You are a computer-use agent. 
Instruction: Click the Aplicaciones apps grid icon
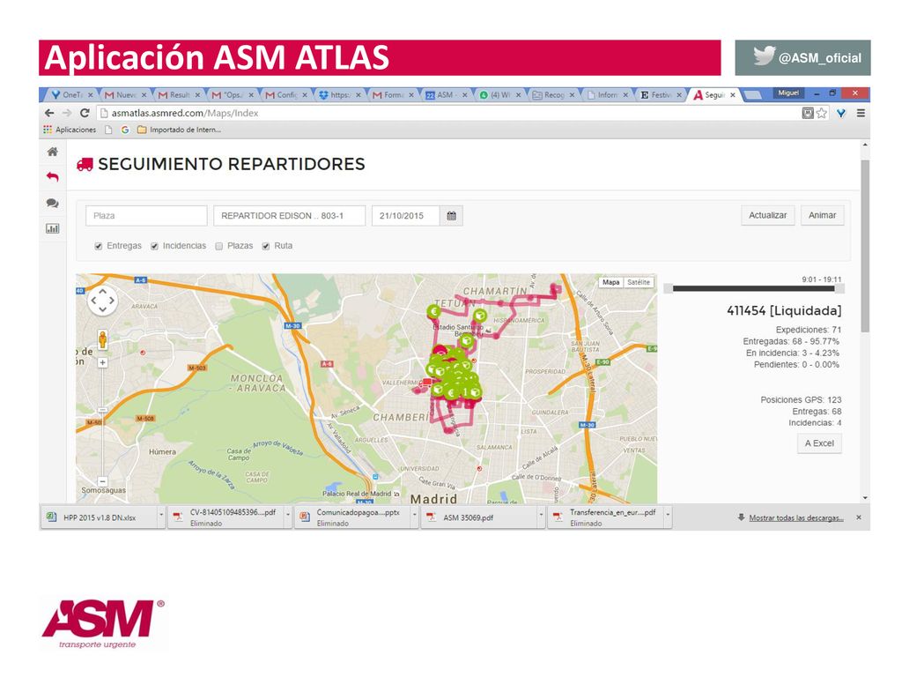48,130
